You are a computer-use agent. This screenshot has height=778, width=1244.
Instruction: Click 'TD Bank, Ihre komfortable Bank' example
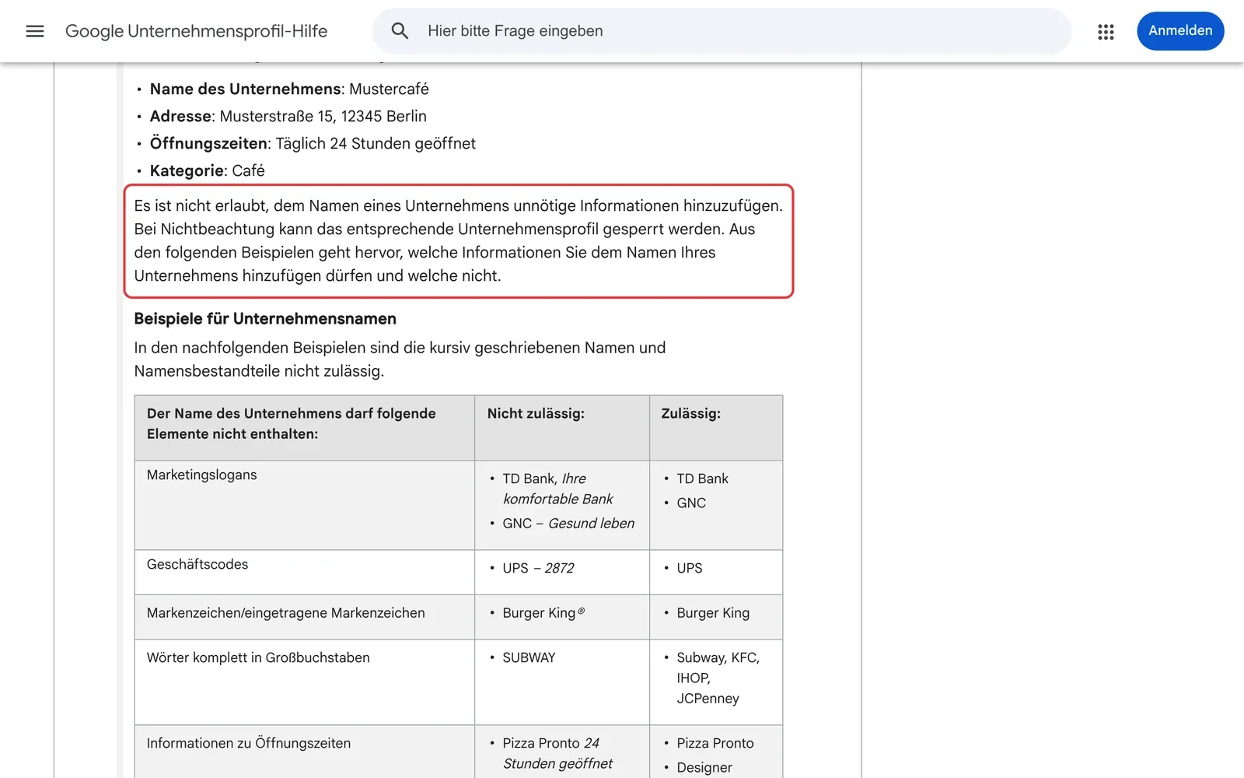[557, 489]
